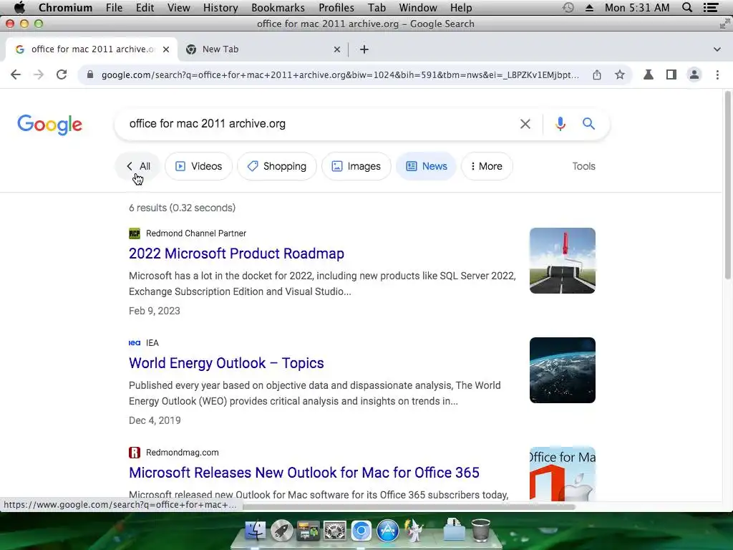Screen dimensions: 733x550
Task: Reload the current page
Action: coord(62,74)
